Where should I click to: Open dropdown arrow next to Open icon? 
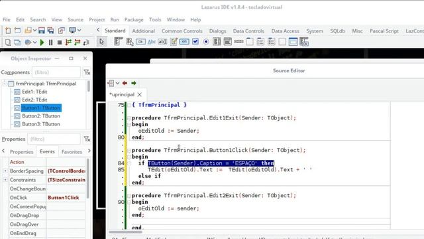tap(34, 31)
